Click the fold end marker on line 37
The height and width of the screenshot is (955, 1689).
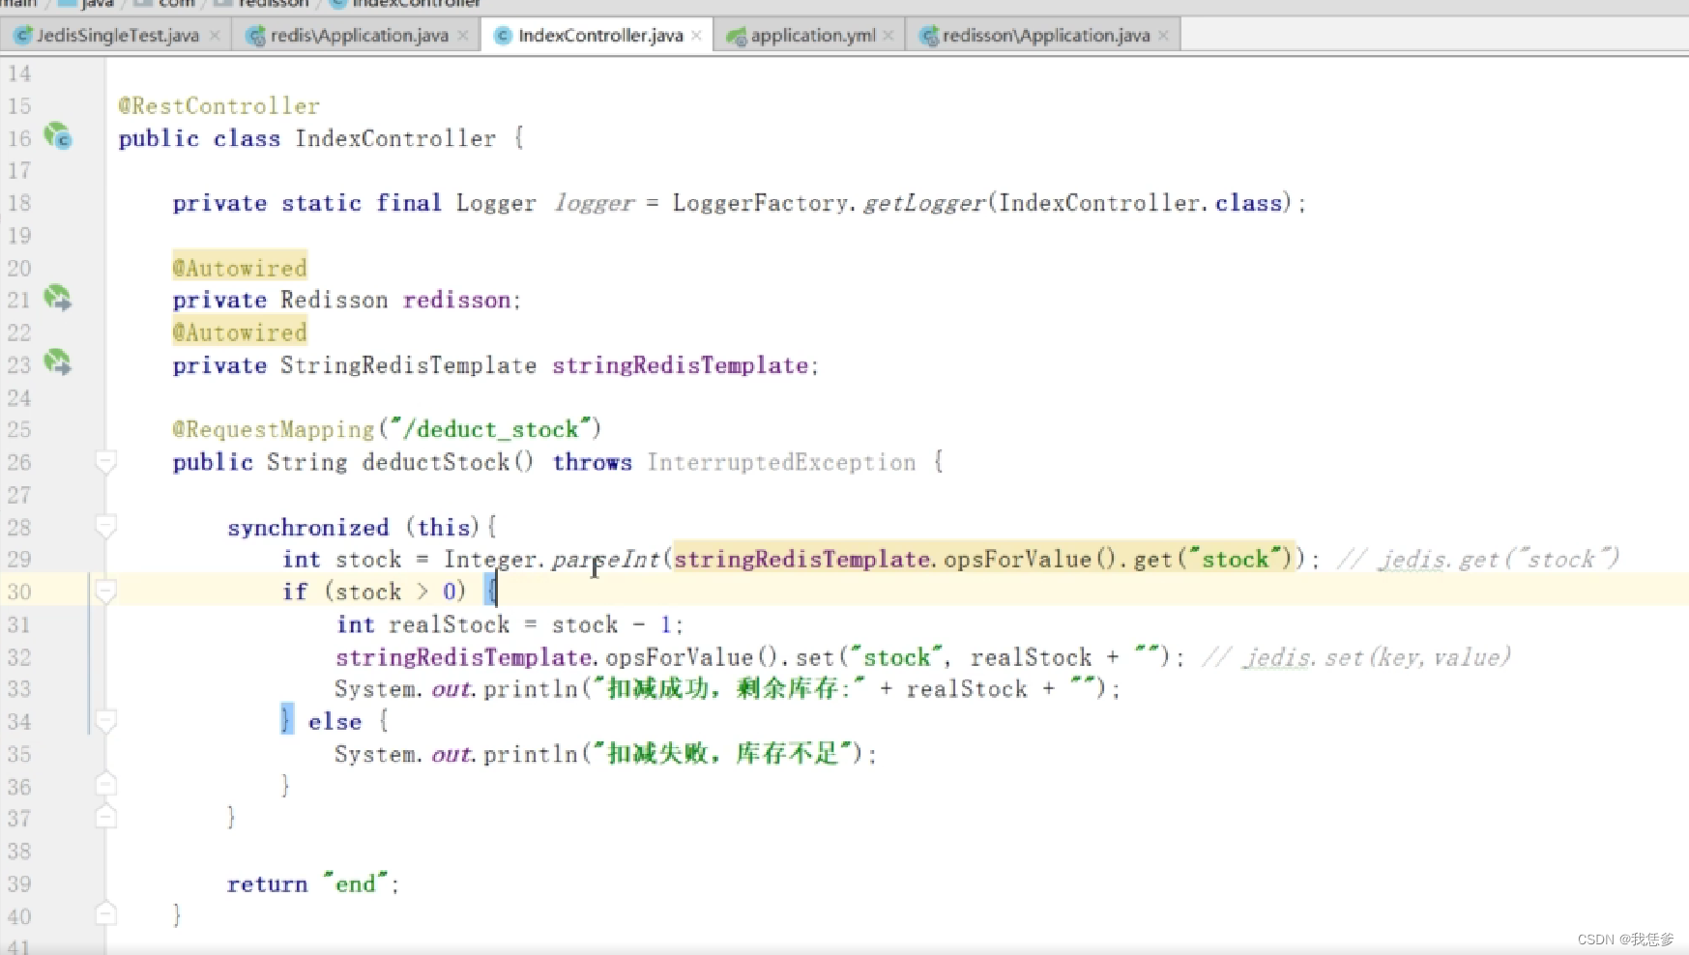point(106,818)
